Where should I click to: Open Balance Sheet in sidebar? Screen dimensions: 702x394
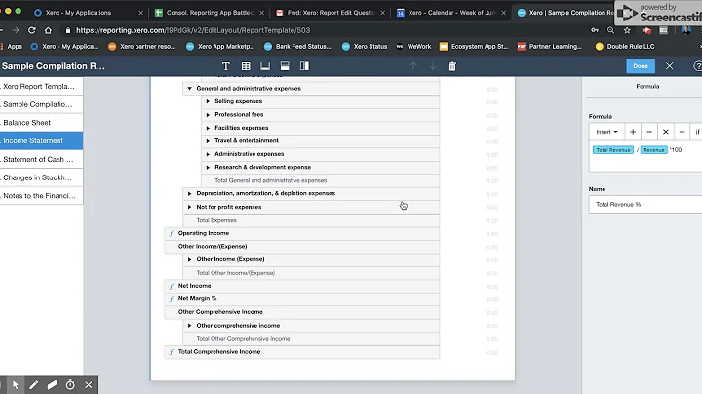click(x=41, y=123)
